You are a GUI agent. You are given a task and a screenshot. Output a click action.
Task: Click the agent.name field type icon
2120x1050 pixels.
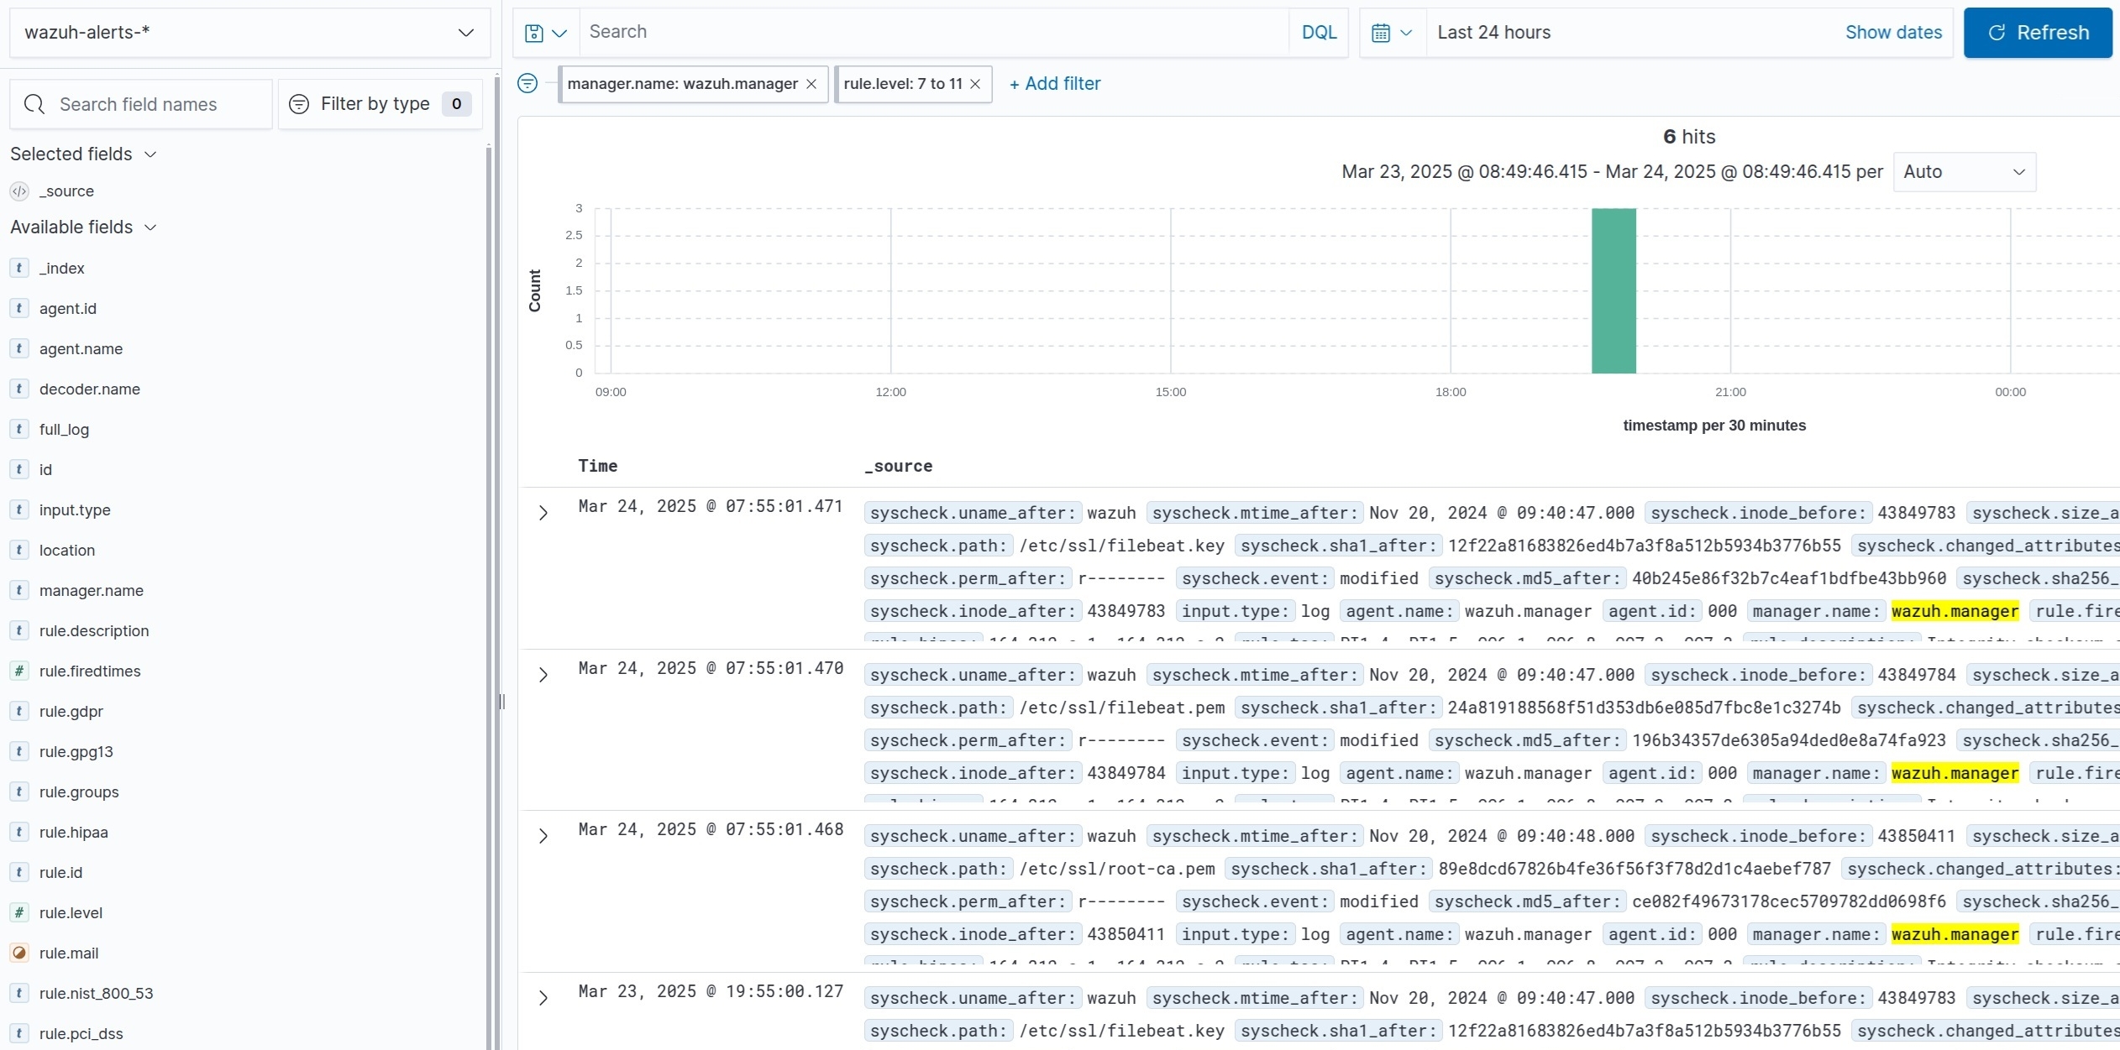point(19,349)
